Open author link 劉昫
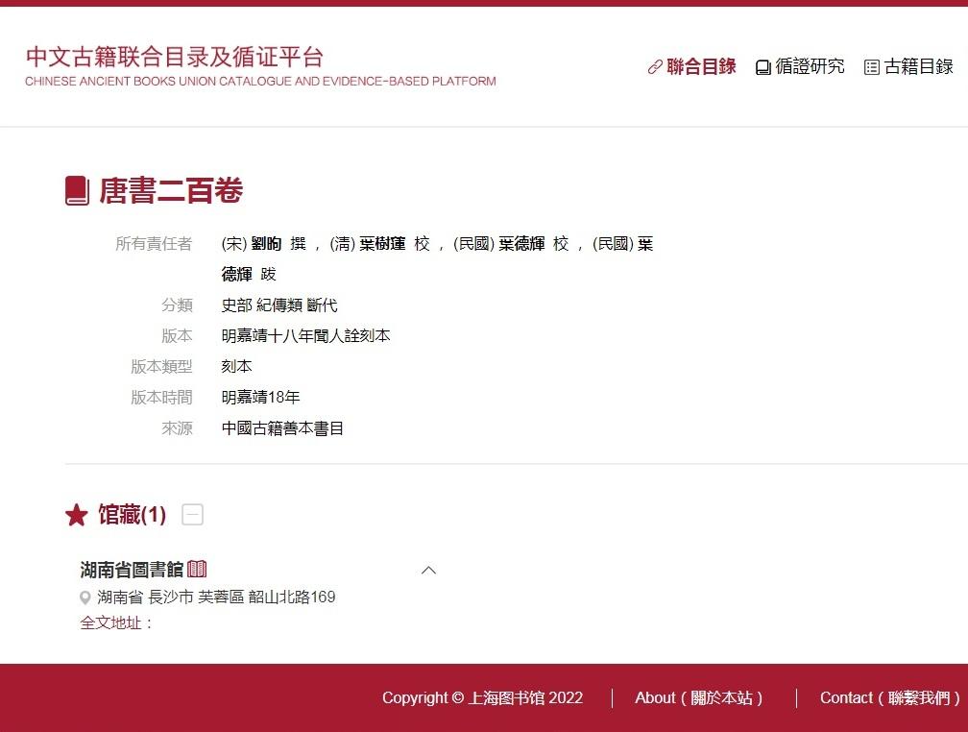Viewport: 968px width, 732px height. pos(266,244)
